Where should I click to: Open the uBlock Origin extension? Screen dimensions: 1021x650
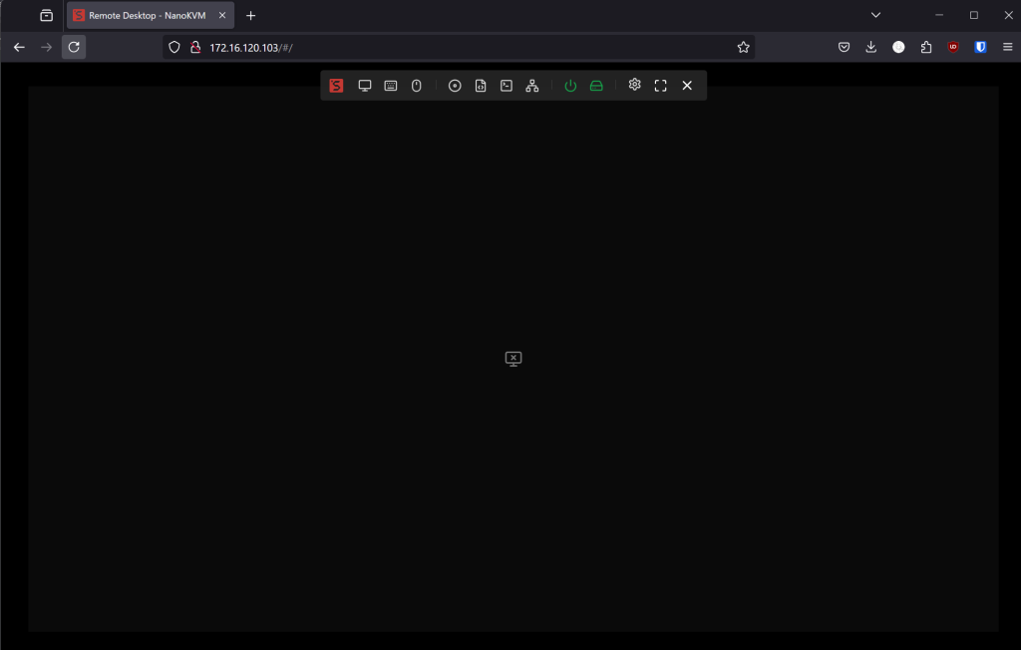point(953,47)
